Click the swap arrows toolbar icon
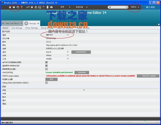The image size is (161, 125). (x=28, y=7)
